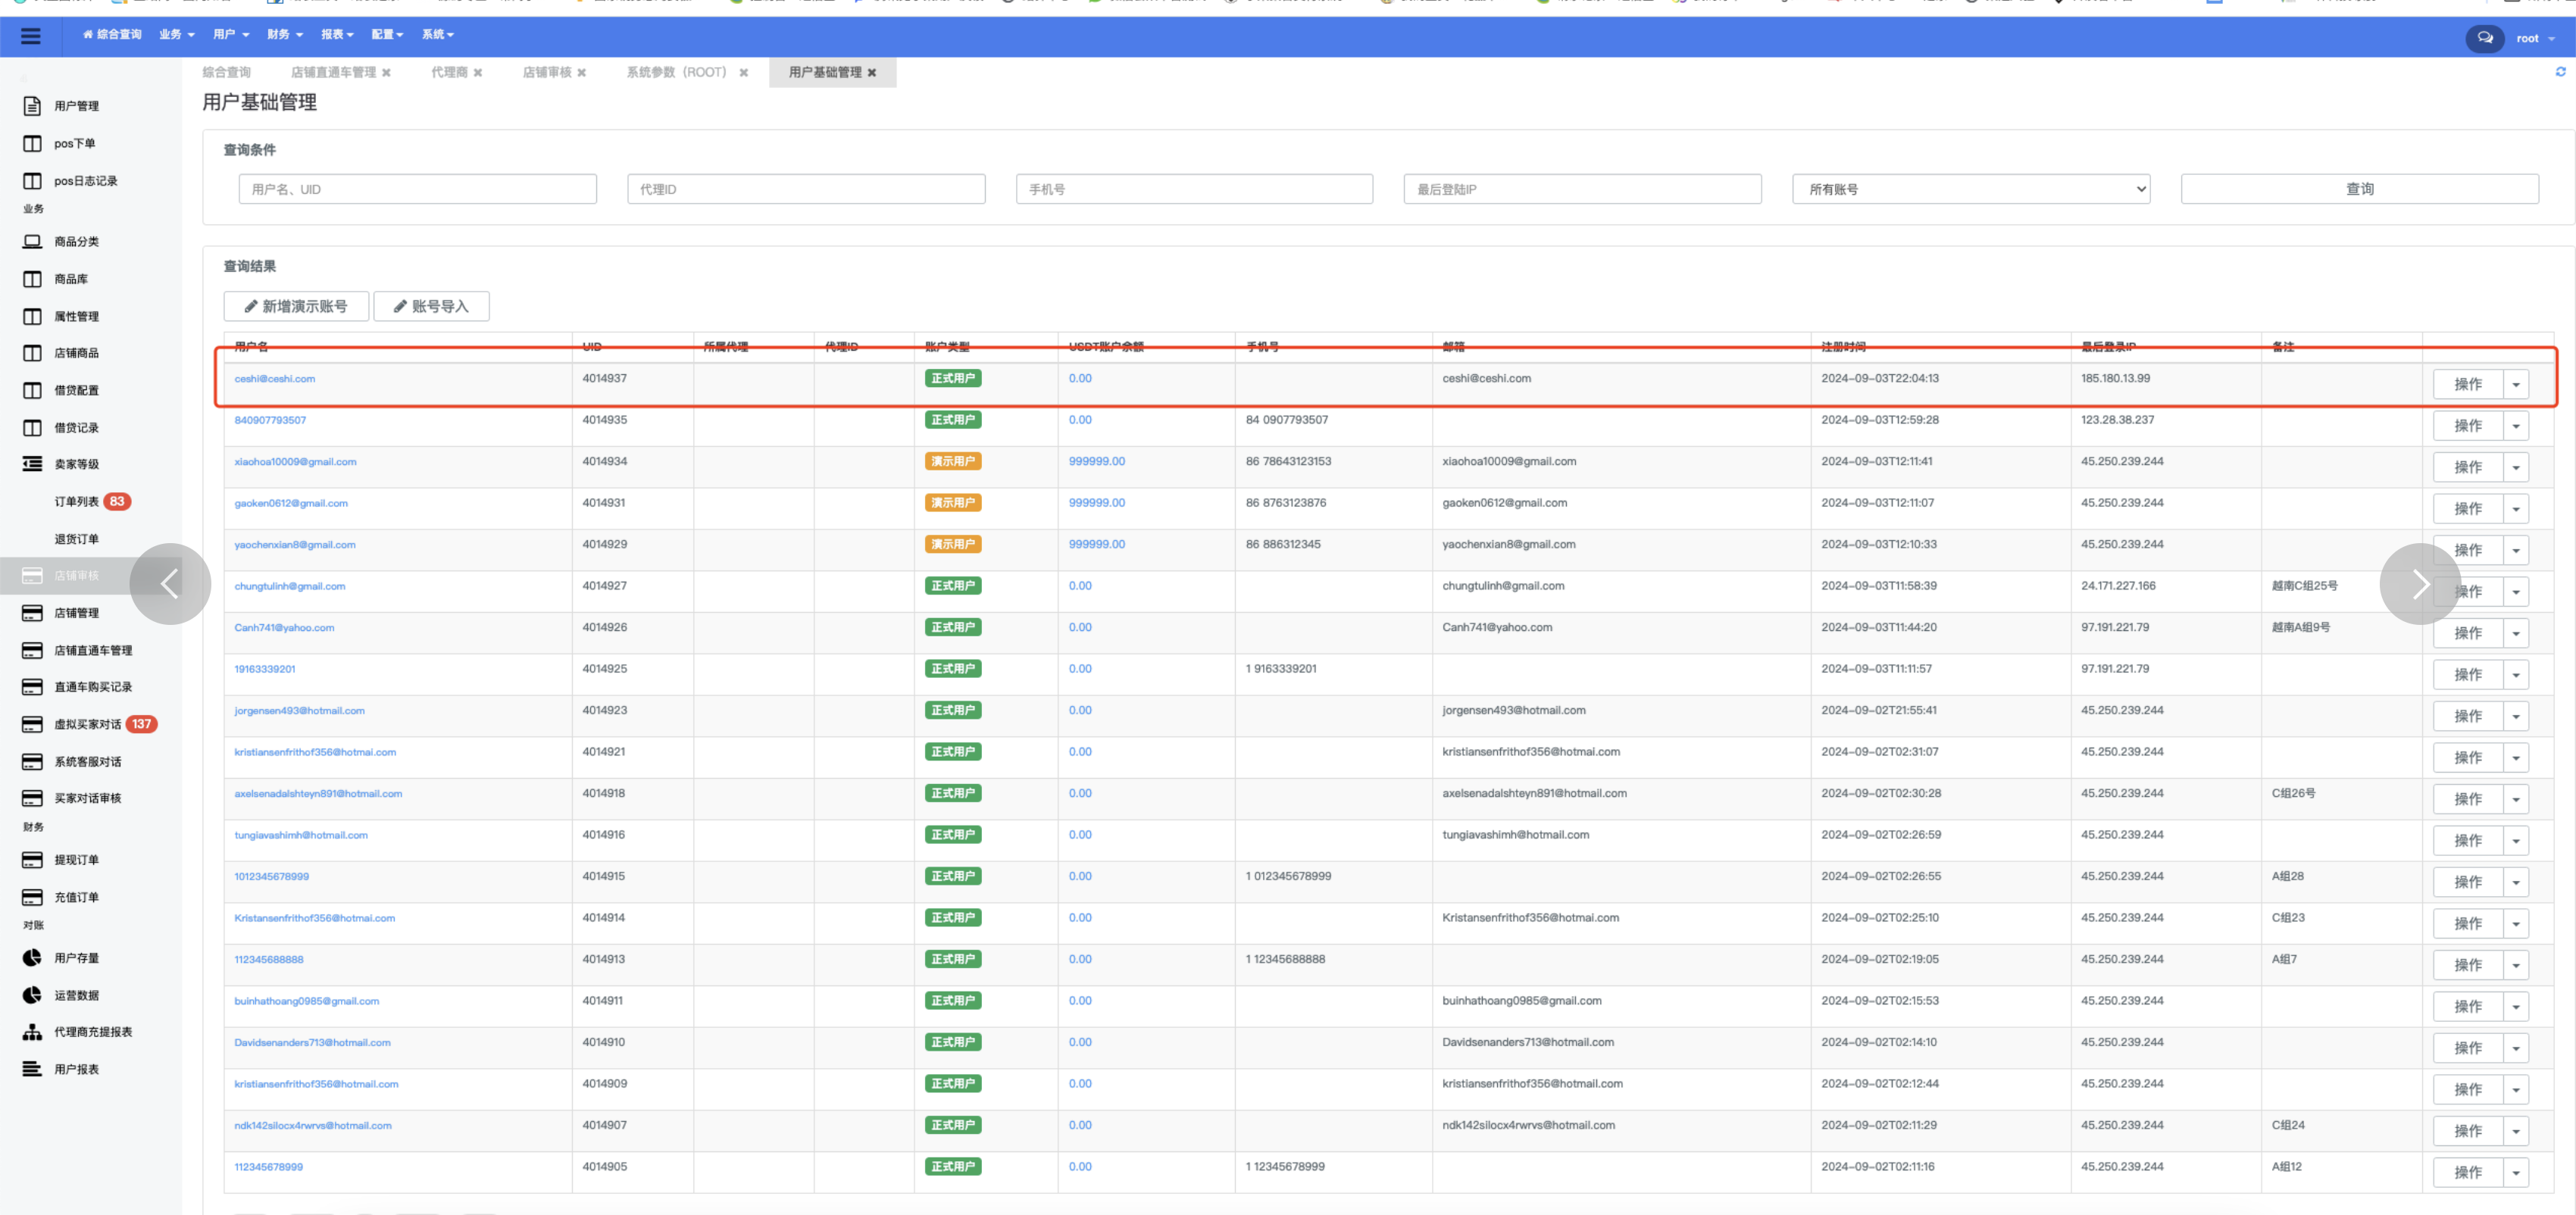Open 用户管理 sidebar icon
The width and height of the screenshot is (2576, 1215).
[32, 106]
